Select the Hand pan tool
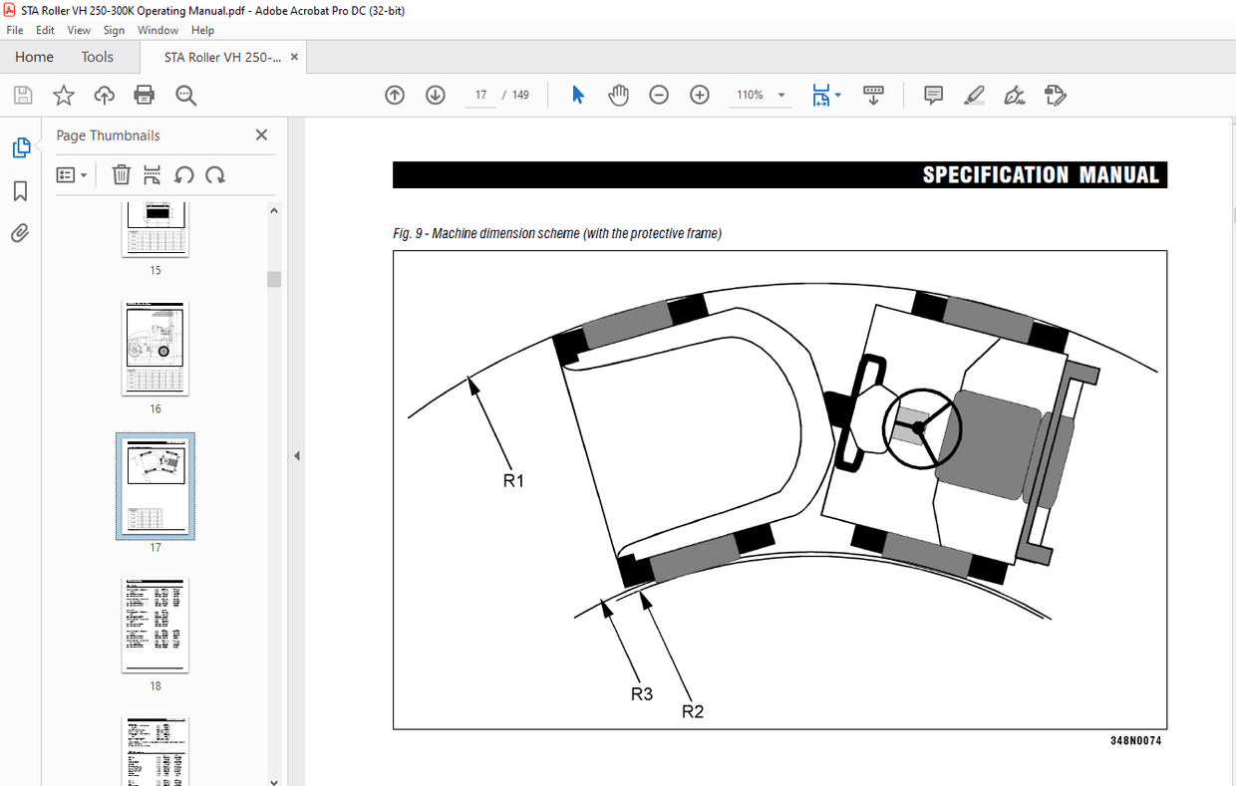The height and width of the screenshot is (786, 1236). point(619,95)
